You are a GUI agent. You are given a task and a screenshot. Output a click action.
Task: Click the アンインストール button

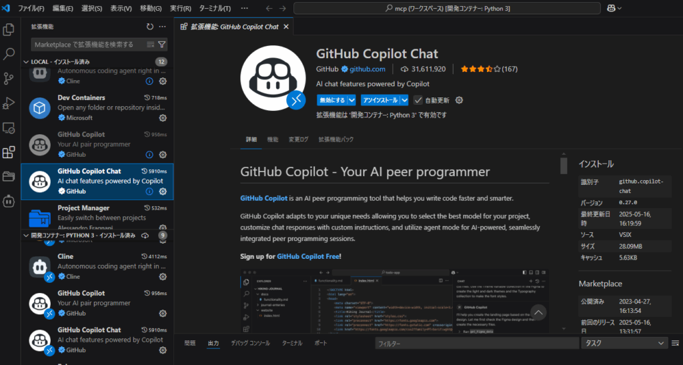click(x=380, y=100)
